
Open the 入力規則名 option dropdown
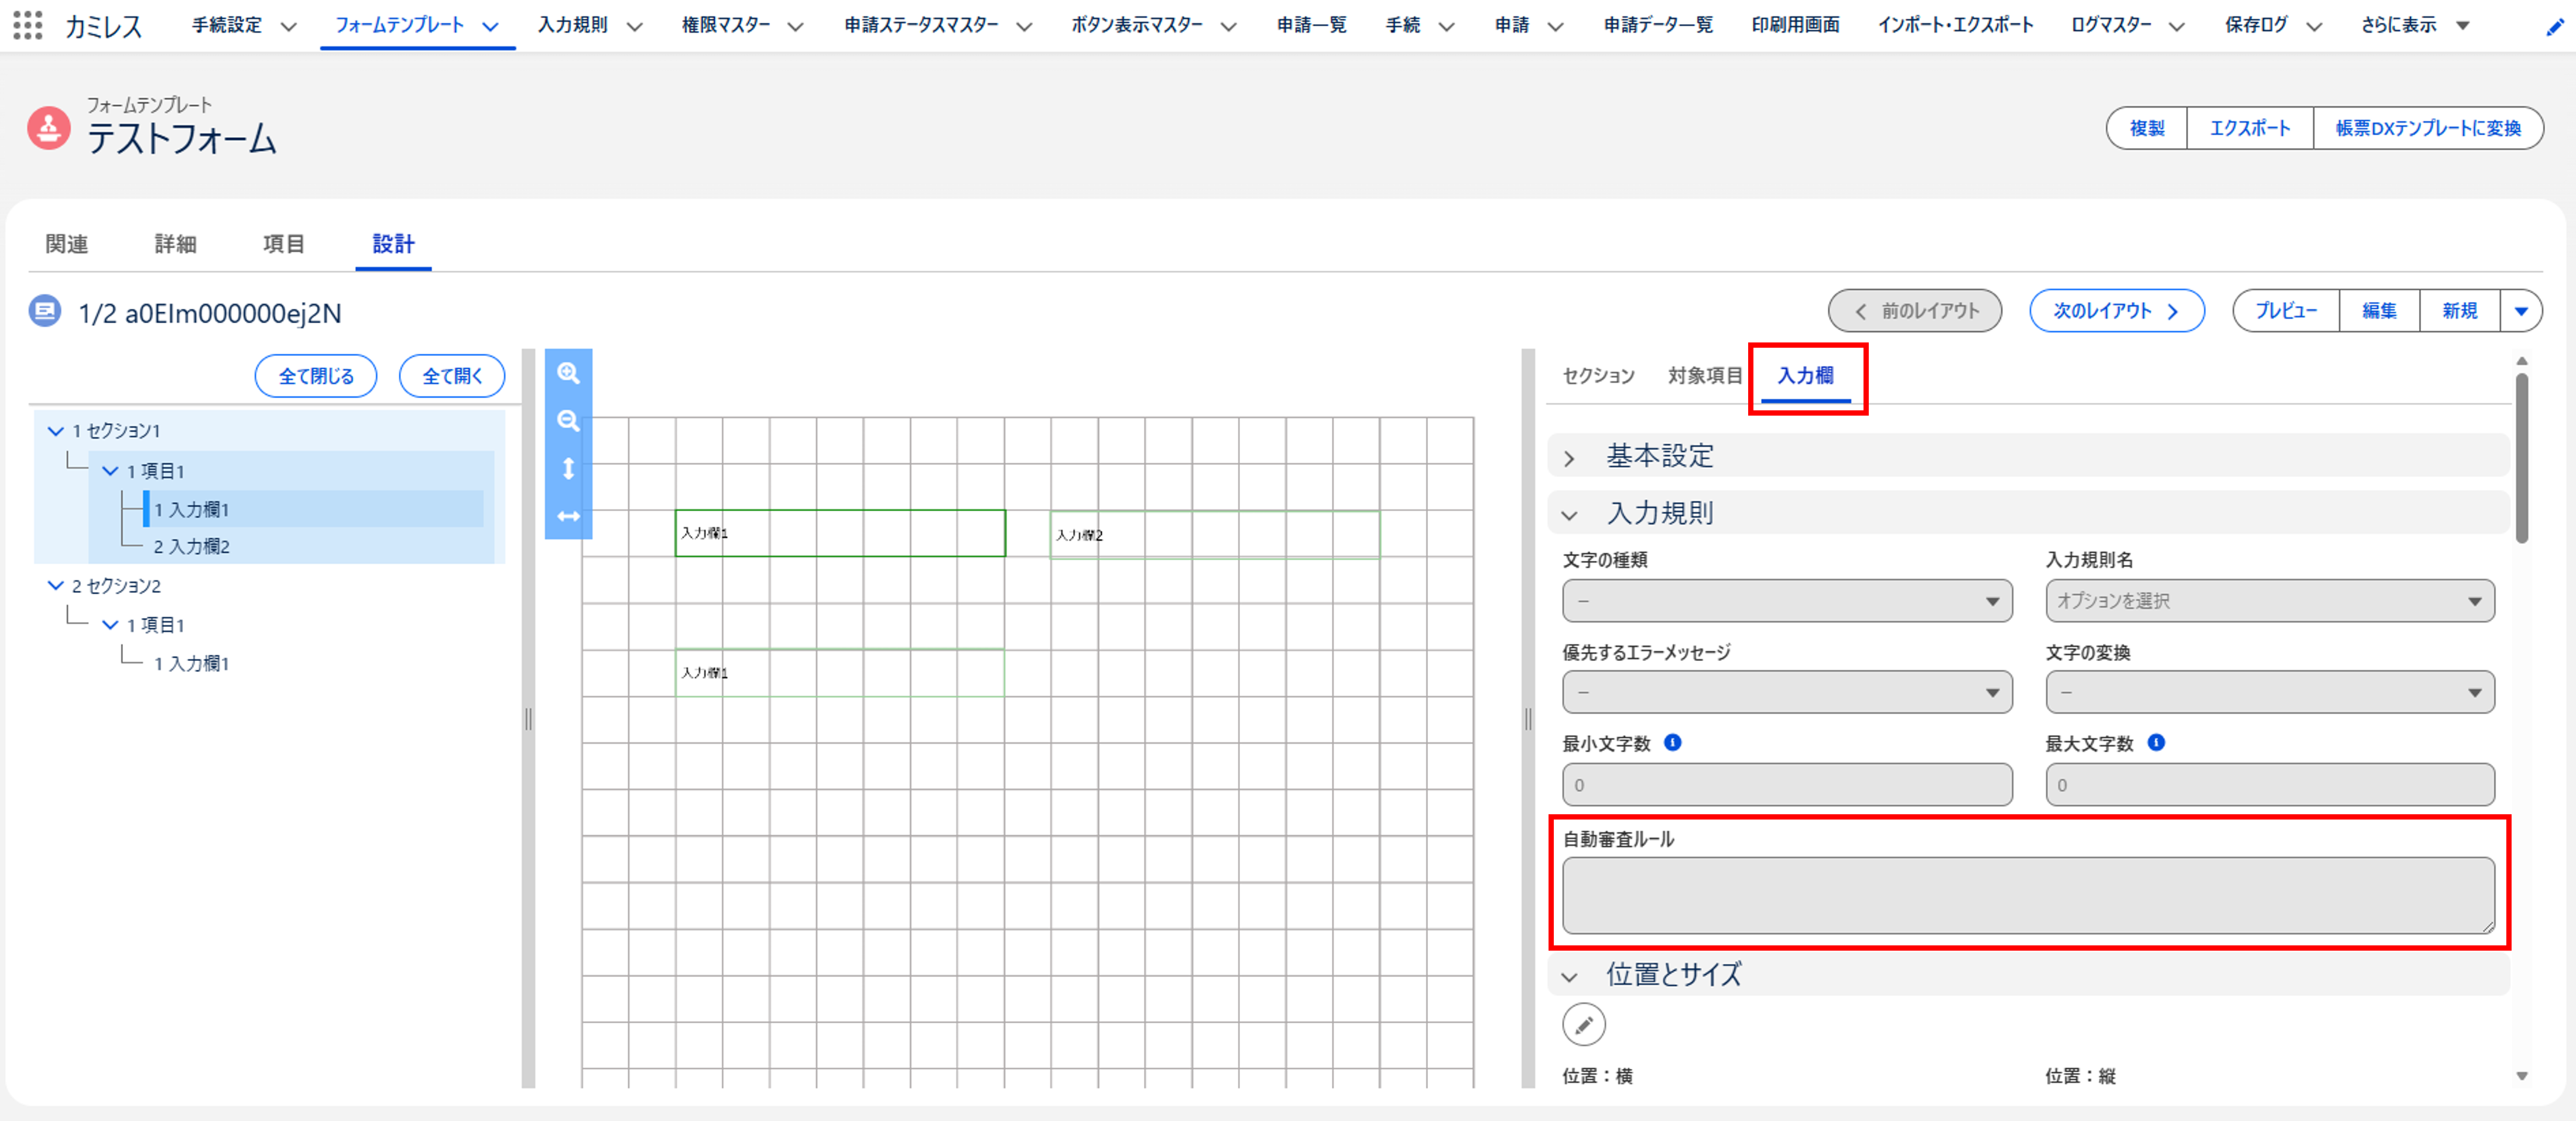[x=2269, y=601]
